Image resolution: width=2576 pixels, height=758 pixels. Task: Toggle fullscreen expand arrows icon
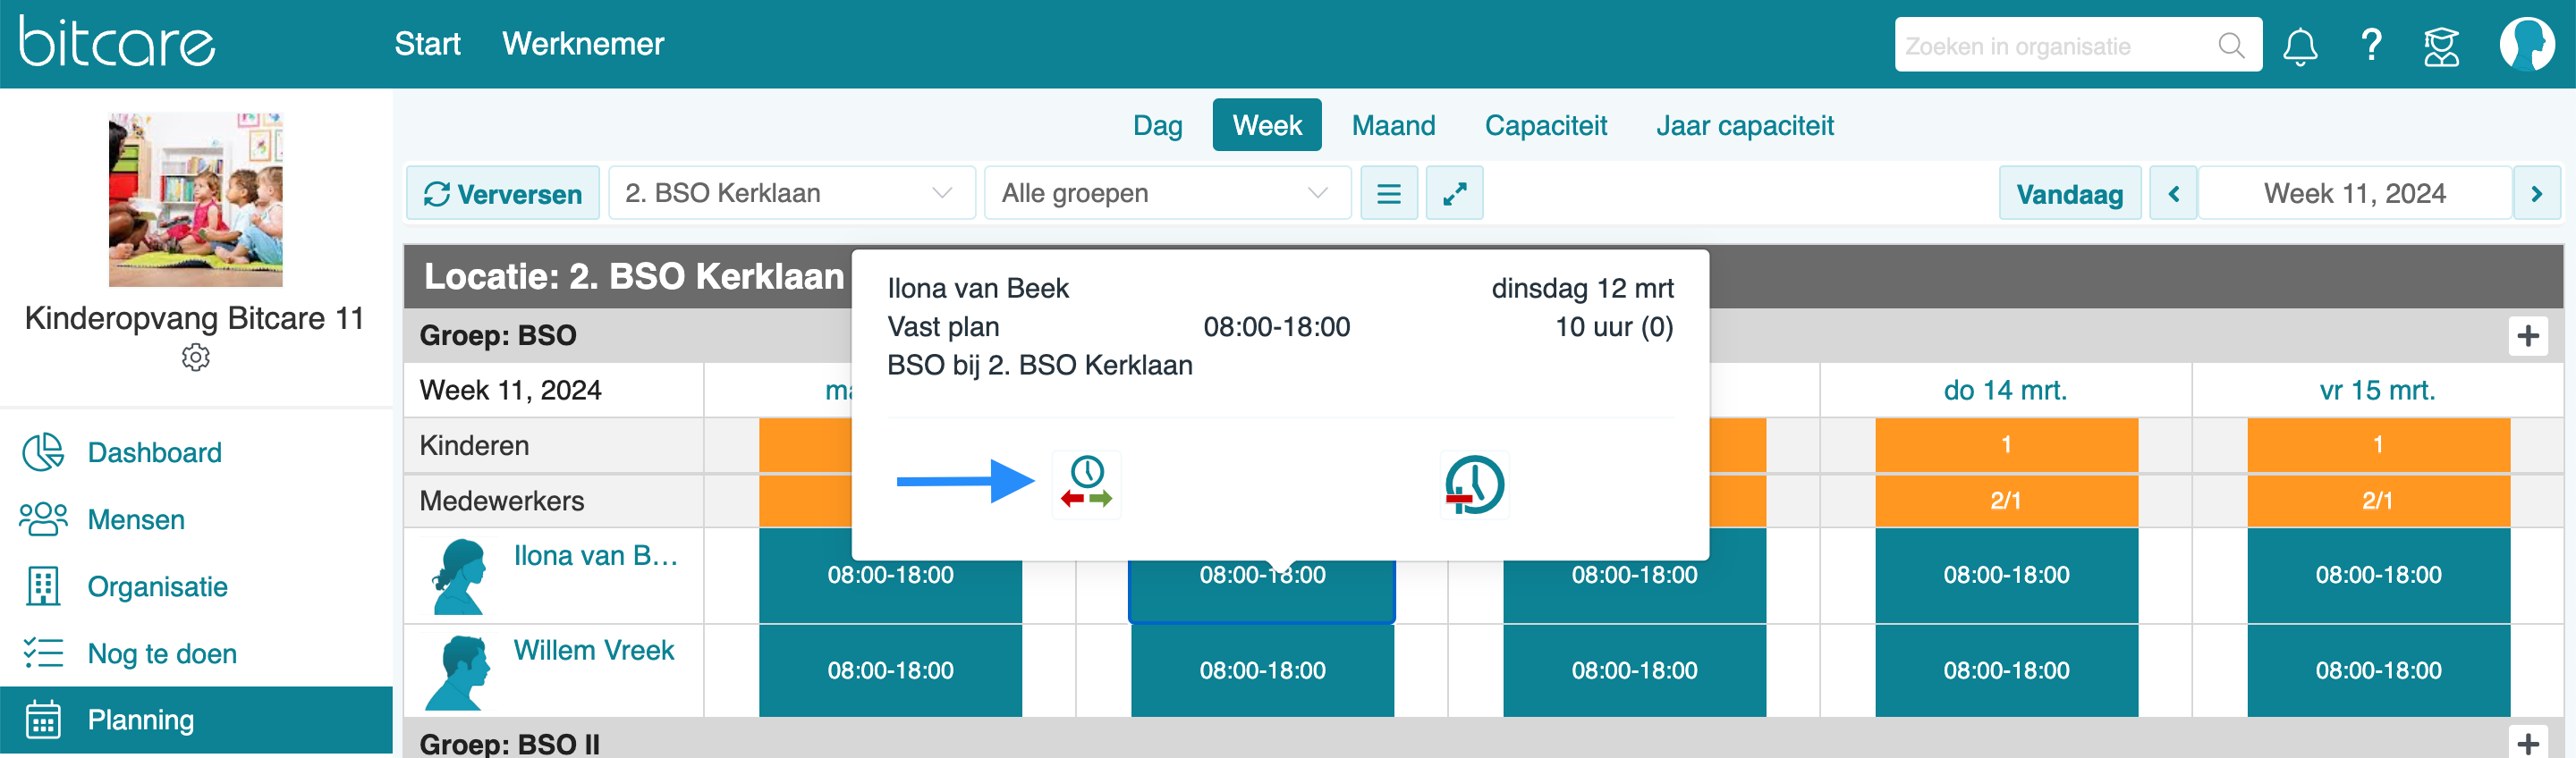1454,193
